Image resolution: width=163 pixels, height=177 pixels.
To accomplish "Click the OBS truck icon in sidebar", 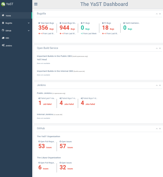I will pos(3,38).
